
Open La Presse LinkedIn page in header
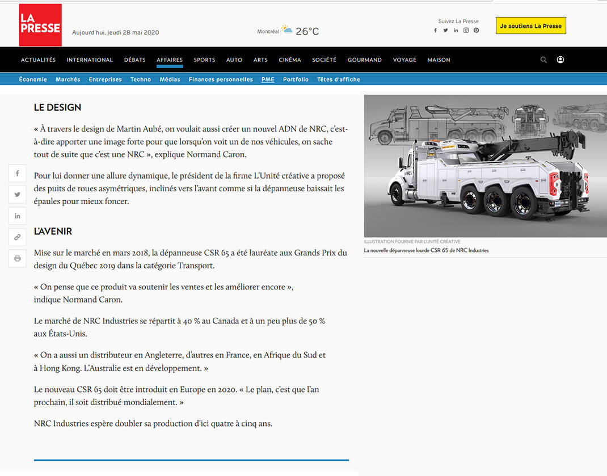(x=456, y=30)
